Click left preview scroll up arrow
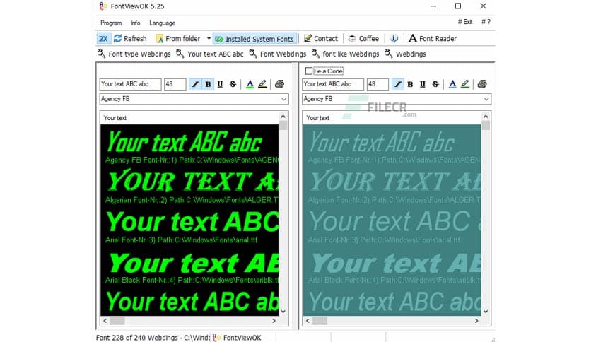Image resolution: width=591 pixels, height=342 pixels. click(283, 117)
